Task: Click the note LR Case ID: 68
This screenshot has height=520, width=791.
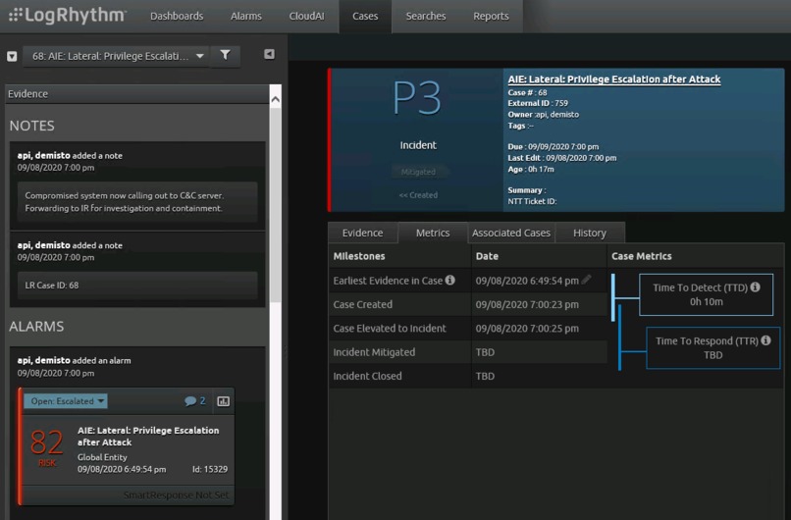Action: [137, 285]
